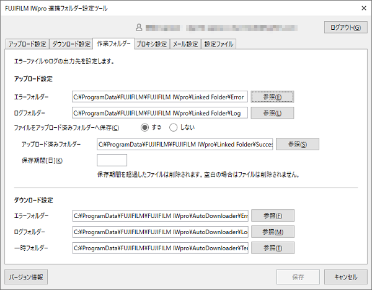Click the キャンセル button
This screenshot has width=372, height=290.
346,277
